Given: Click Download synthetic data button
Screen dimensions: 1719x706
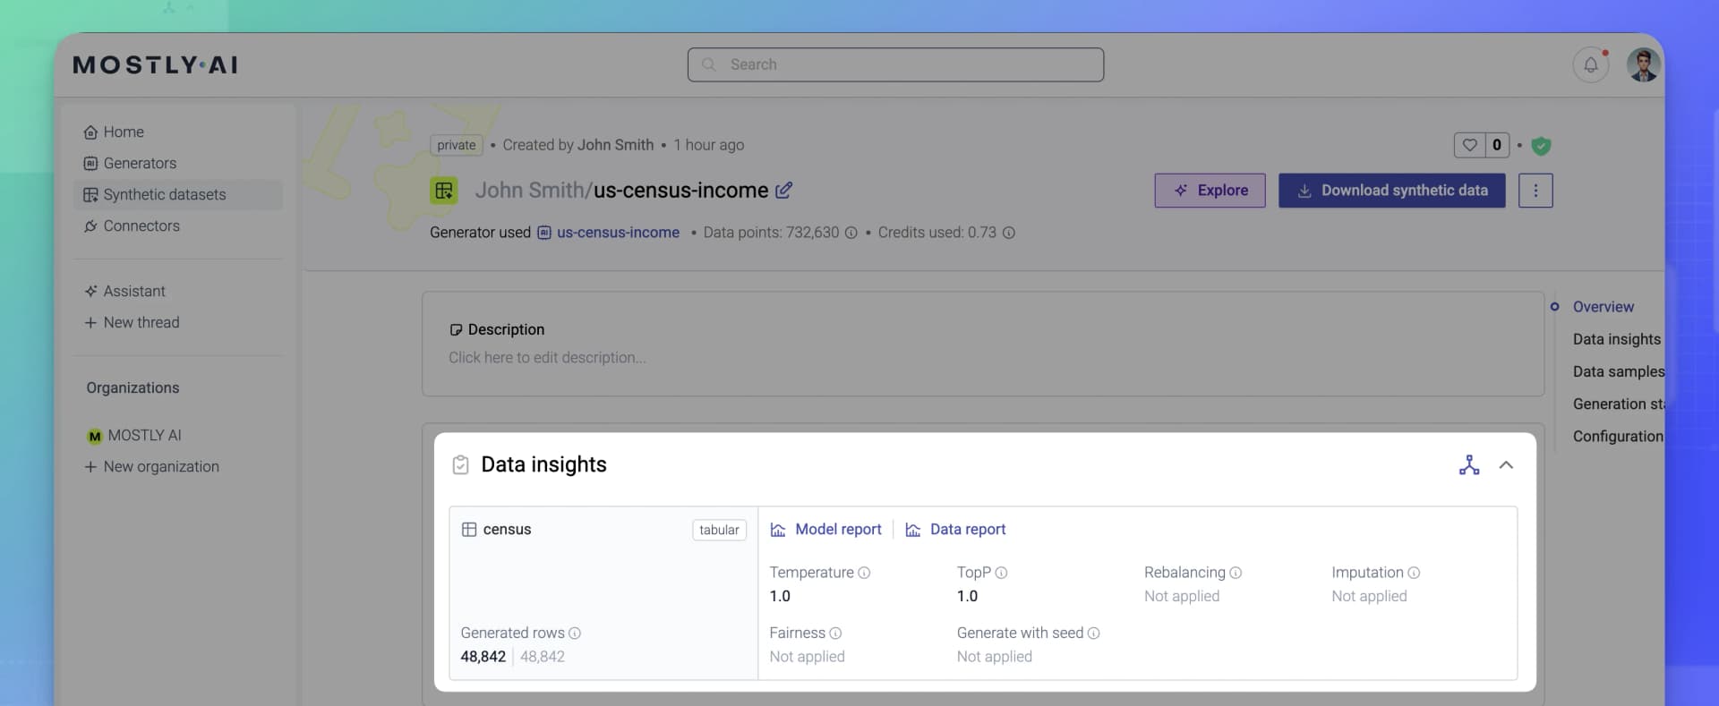Looking at the screenshot, I should tap(1392, 191).
